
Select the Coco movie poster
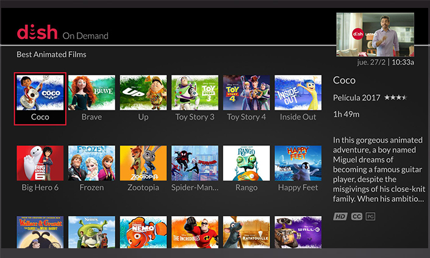pyautogui.click(x=40, y=93)
